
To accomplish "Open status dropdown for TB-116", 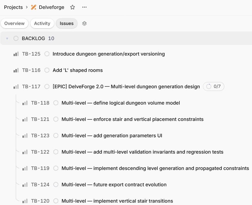I will 47,70.
